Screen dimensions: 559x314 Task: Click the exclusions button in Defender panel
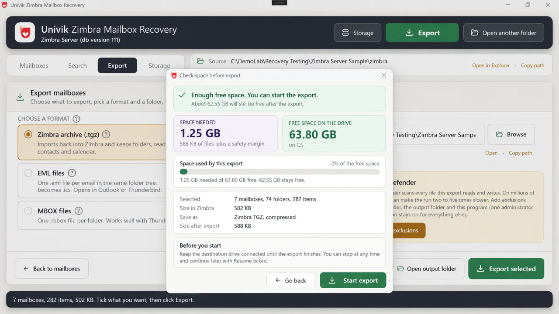coord(408,230)
